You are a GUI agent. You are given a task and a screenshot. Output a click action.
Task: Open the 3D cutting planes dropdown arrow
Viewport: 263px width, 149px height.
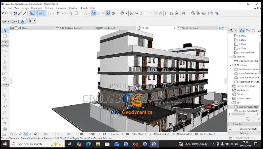pyautogui.click(x=117, y=13)
